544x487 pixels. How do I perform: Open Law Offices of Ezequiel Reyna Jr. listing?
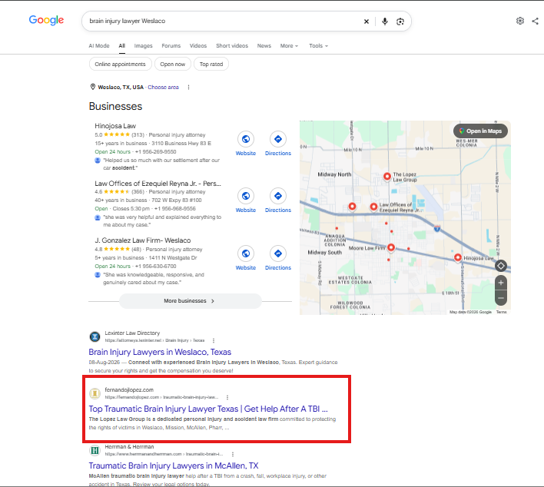coord(158,184)
